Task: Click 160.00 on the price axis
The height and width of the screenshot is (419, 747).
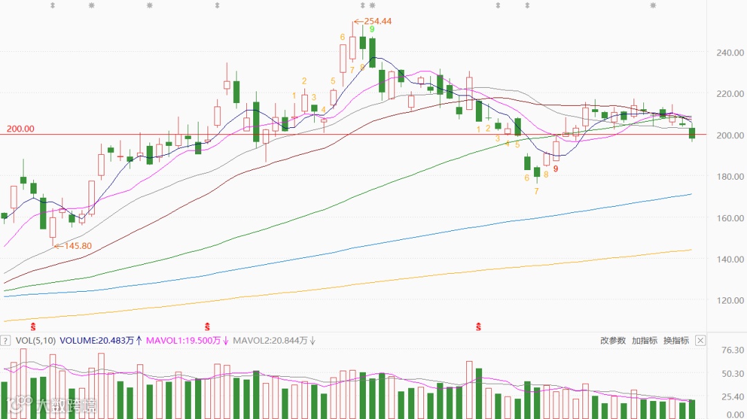Action: 730,218
